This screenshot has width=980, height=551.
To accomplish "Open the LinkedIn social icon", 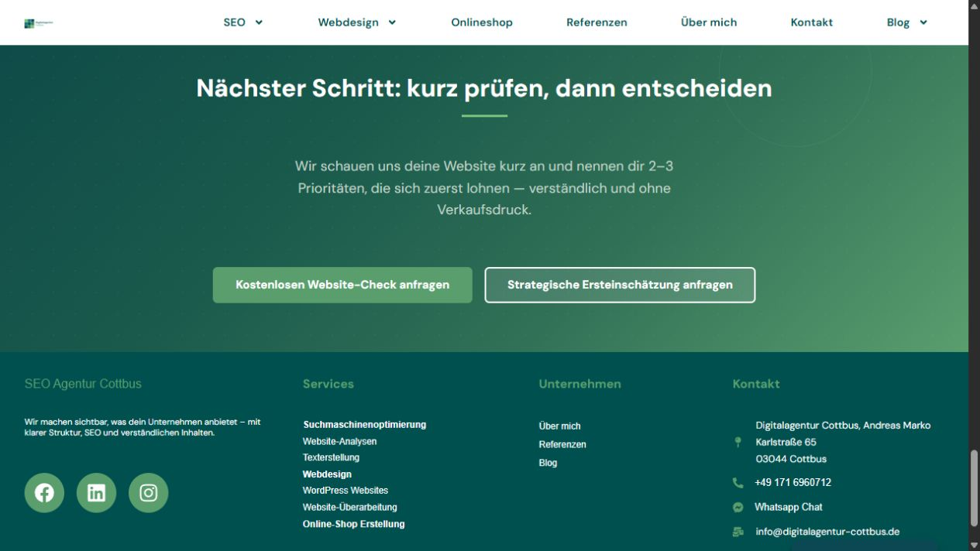I will [x=96, y=493].
